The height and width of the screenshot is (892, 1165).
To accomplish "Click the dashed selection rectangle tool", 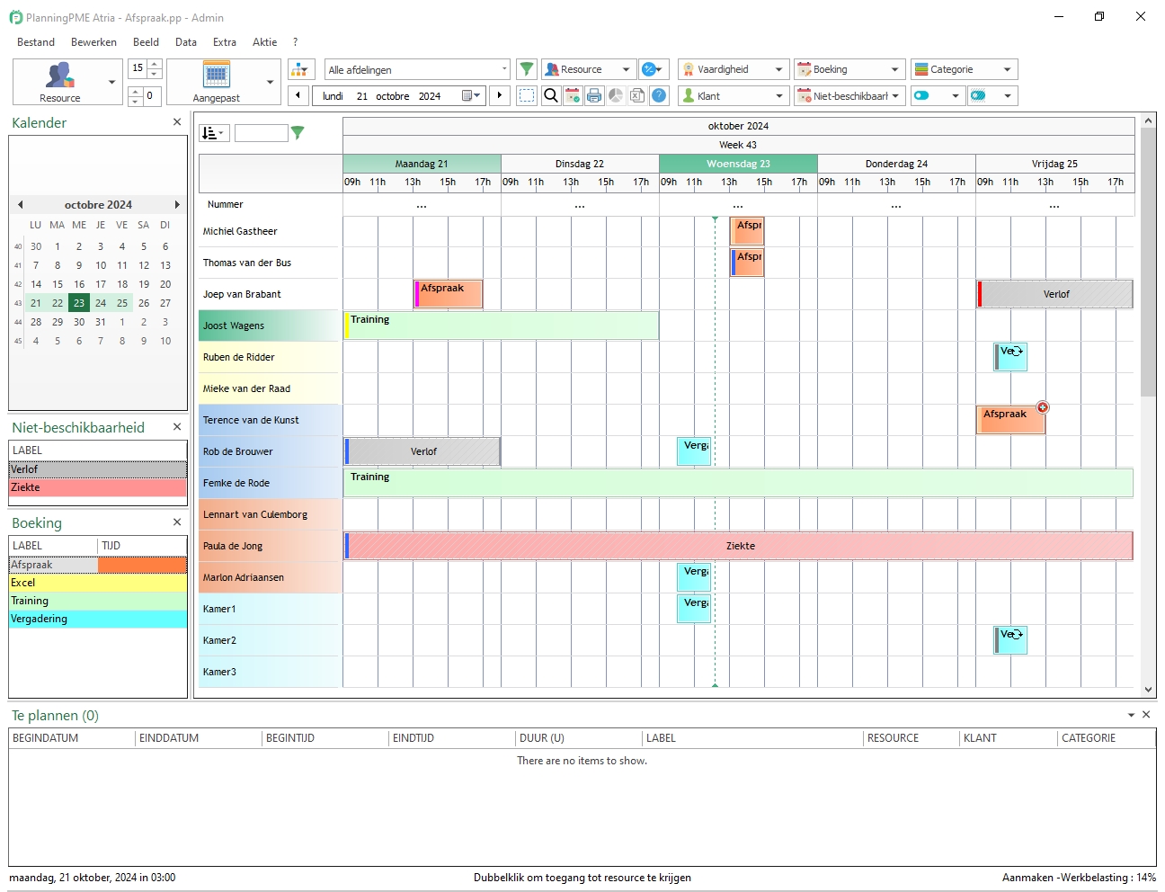I will pyautogui.click(x=527, y=95).
